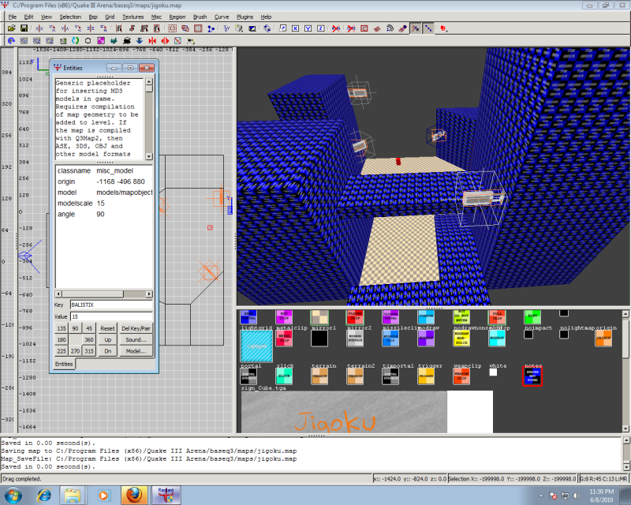Image resolution: width=631 pixels, height=505 pixels.
Task: Click the crossed box toolbar icon
Action: tap(178, 41)
